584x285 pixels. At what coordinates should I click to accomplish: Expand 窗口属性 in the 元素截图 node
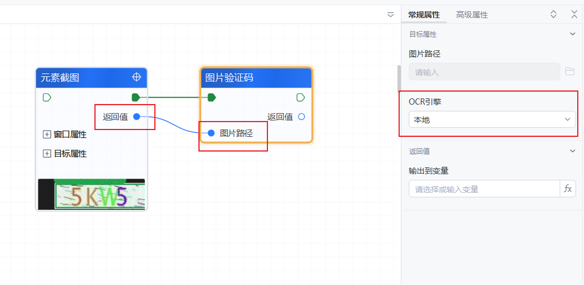(x=47, y=135)
